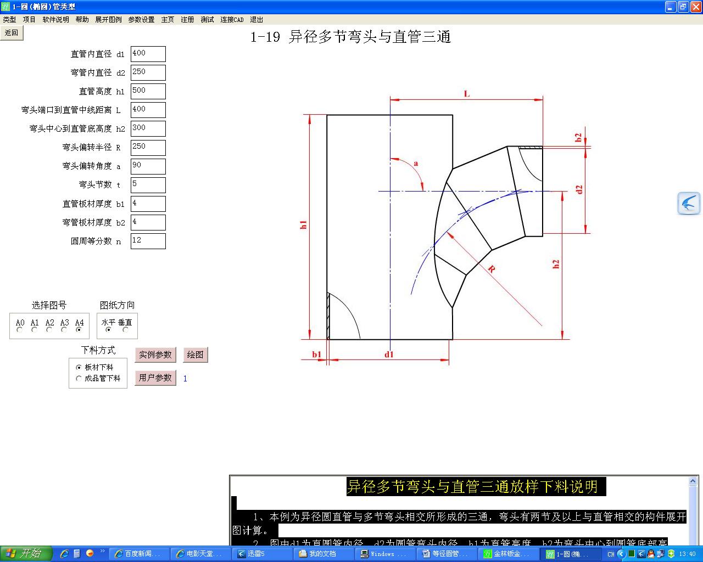Viewport: 703px width, 562px height.
Task: Select the A3 paper size radio
Action: click(x=64, y=330)
